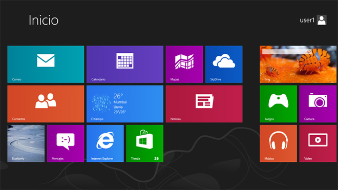
Task: Open the Juegos Xbox games tile
Action: coord(278,104)
